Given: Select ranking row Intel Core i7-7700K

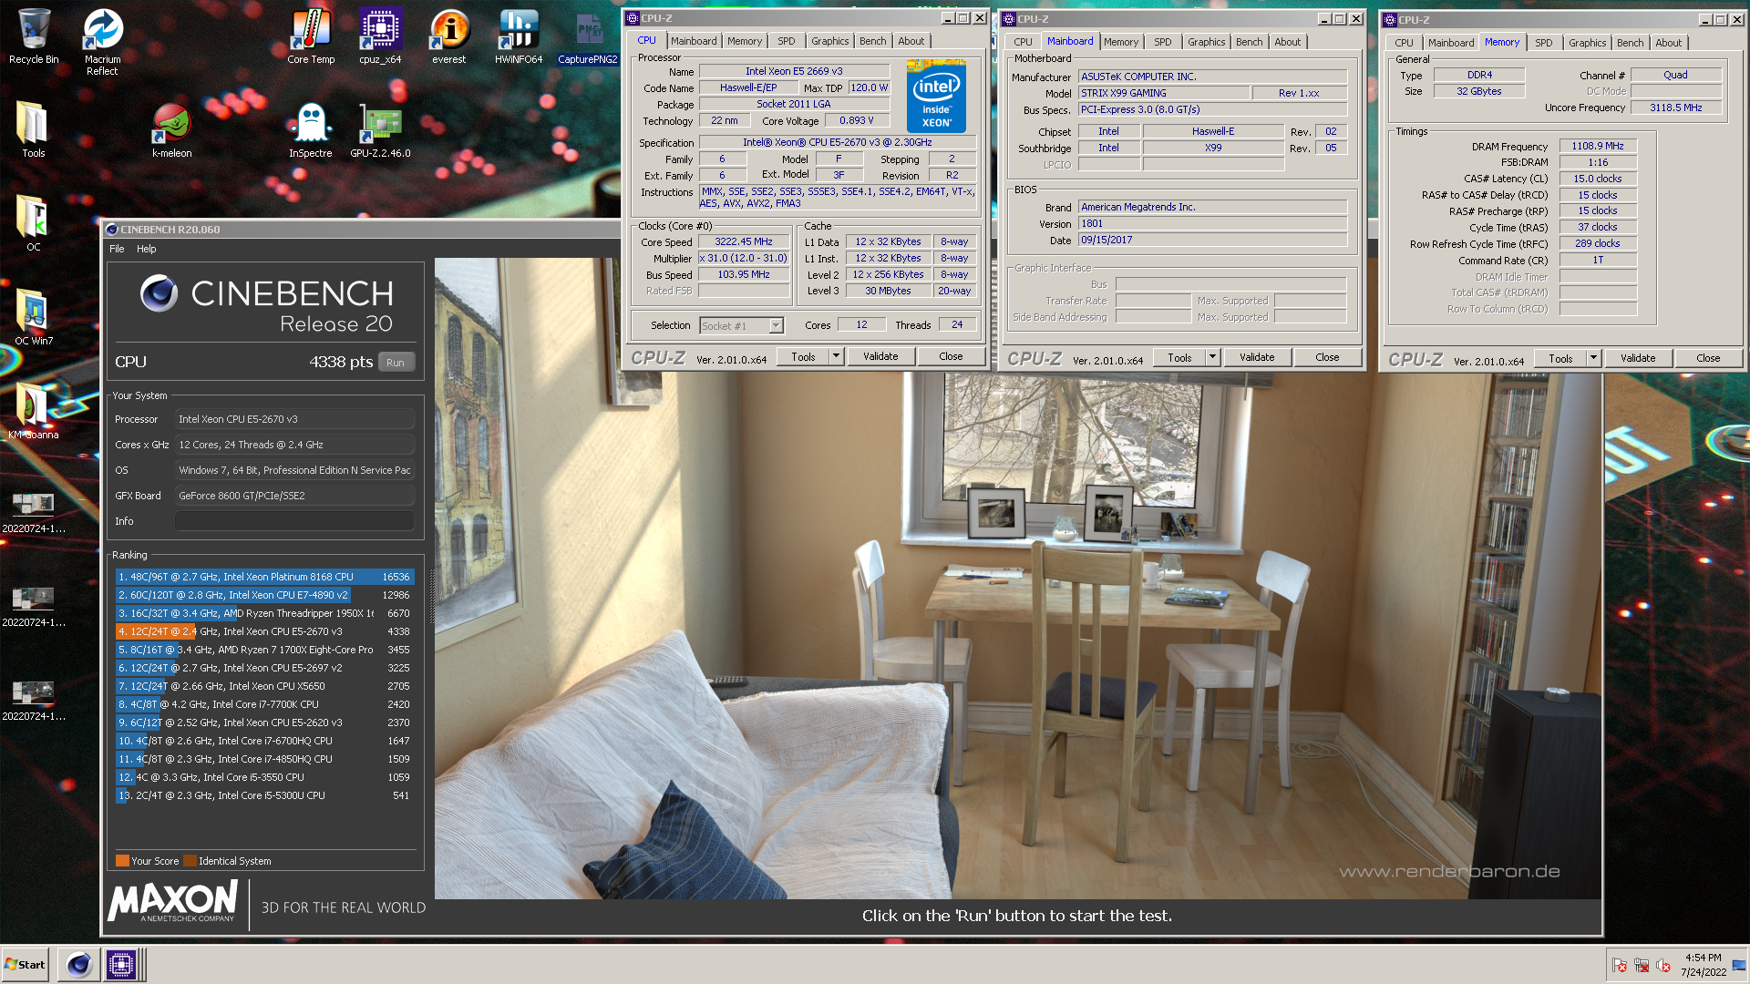Looking at the screenshot, I should coord(264,704).
